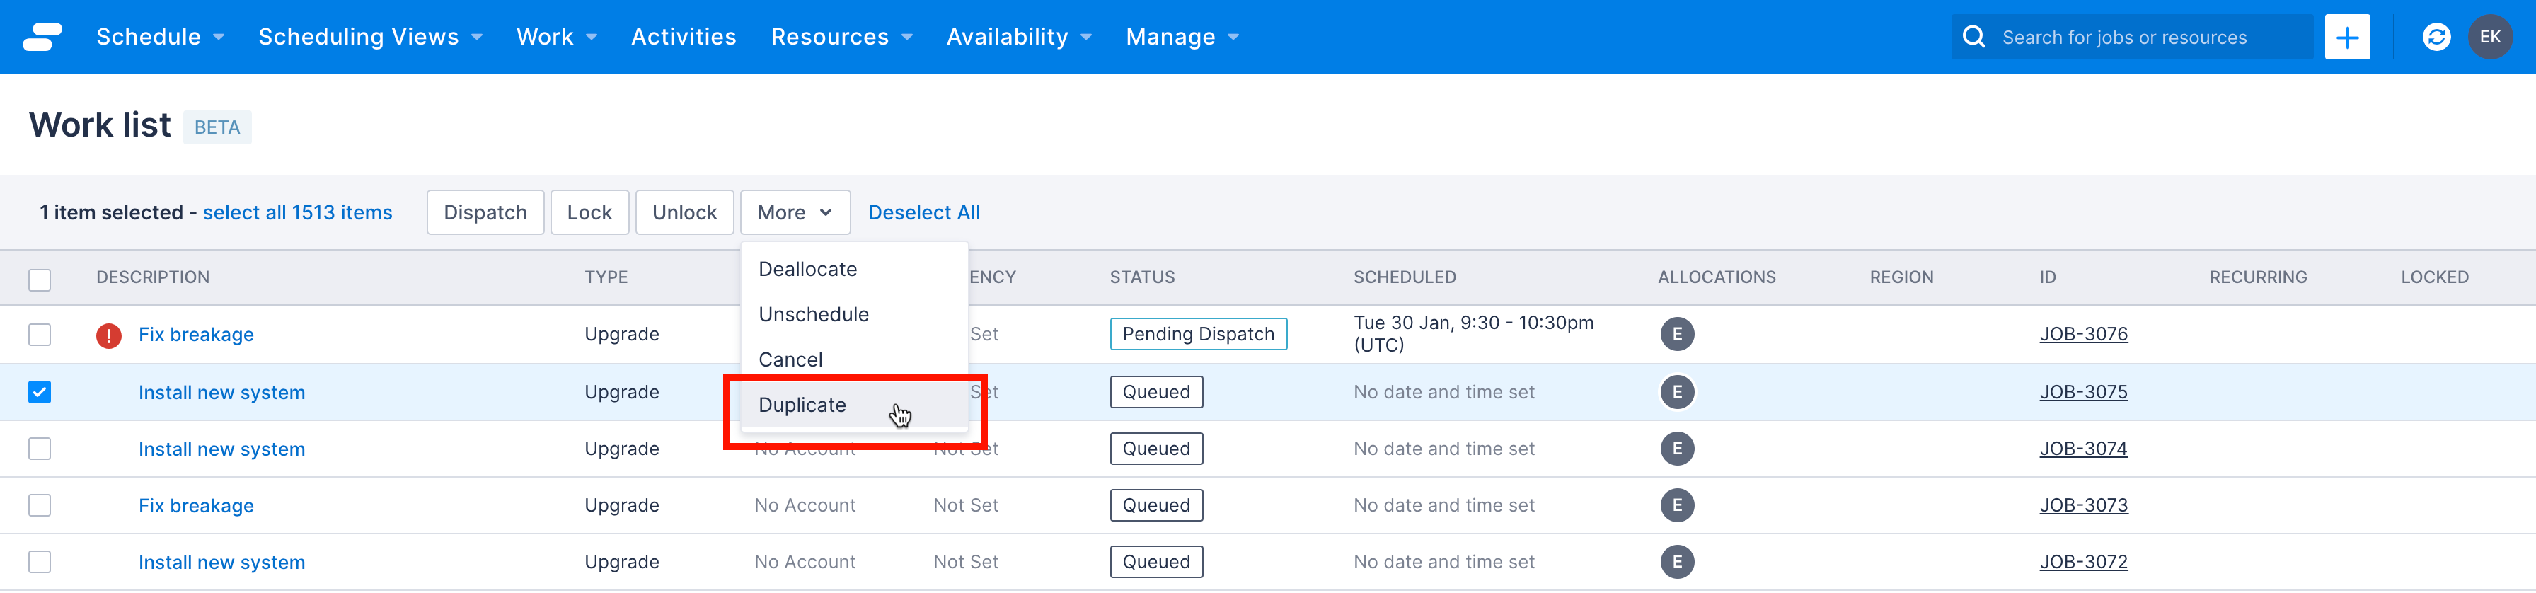
Task: Open the Availability dropdown
Action: (x=1019, y=37)
